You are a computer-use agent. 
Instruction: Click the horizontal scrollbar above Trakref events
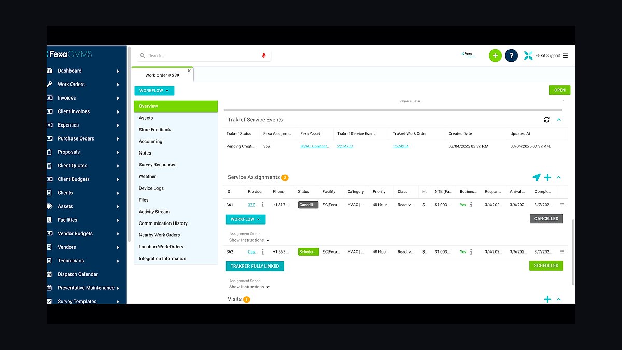pos(392,110)
